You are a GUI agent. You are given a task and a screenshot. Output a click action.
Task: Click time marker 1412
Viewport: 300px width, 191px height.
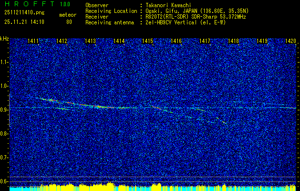click(62, 41)
